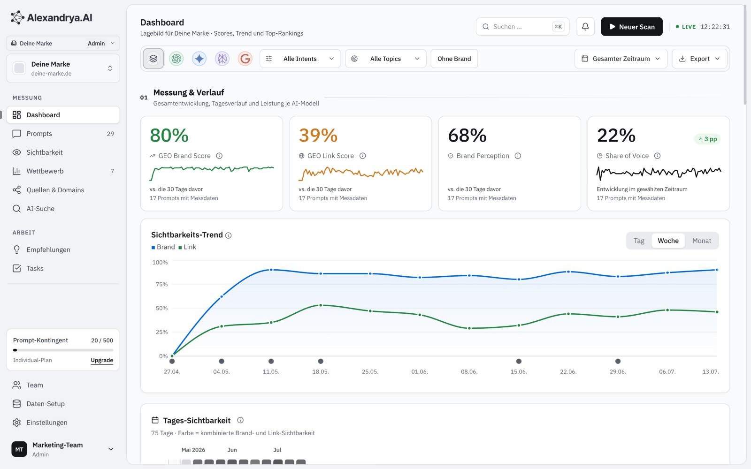Click the Upgrade link
Image resolution: width=751 pixels, height=469 pixels.
pos(102,360)
